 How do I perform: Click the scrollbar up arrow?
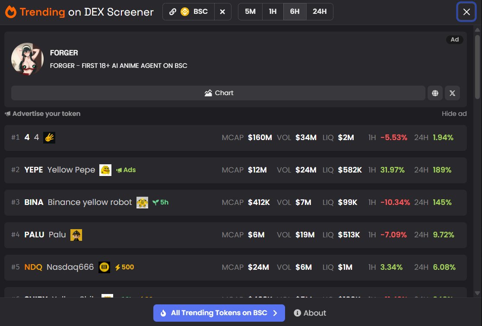coord(477,30)
